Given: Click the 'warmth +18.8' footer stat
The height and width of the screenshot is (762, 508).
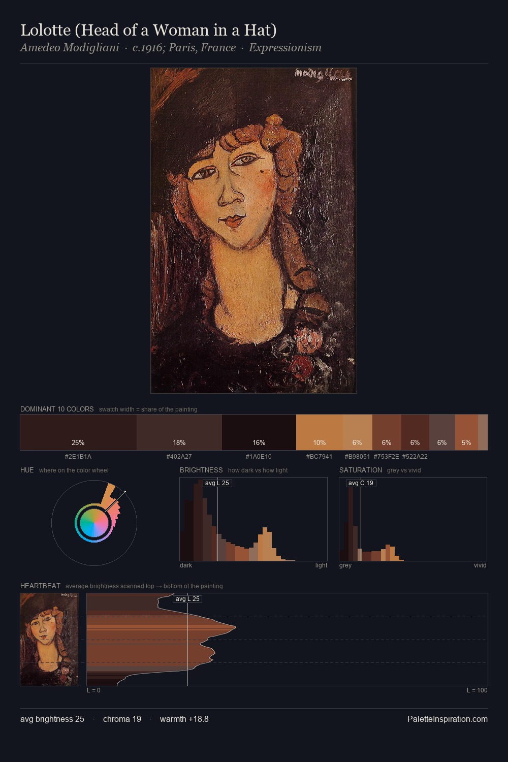Looking at the screenshot, I should coord(184,719).
